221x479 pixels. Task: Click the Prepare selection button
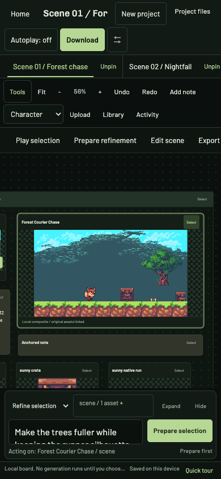(180, 431)
